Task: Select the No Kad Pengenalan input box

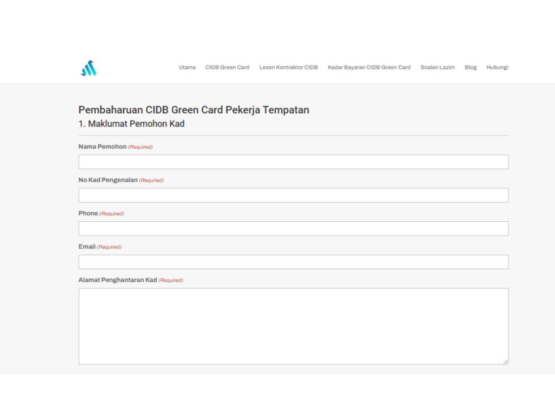Action: 293,195
